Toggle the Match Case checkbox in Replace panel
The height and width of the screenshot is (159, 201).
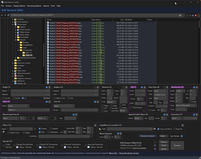(x=55, y=98)
